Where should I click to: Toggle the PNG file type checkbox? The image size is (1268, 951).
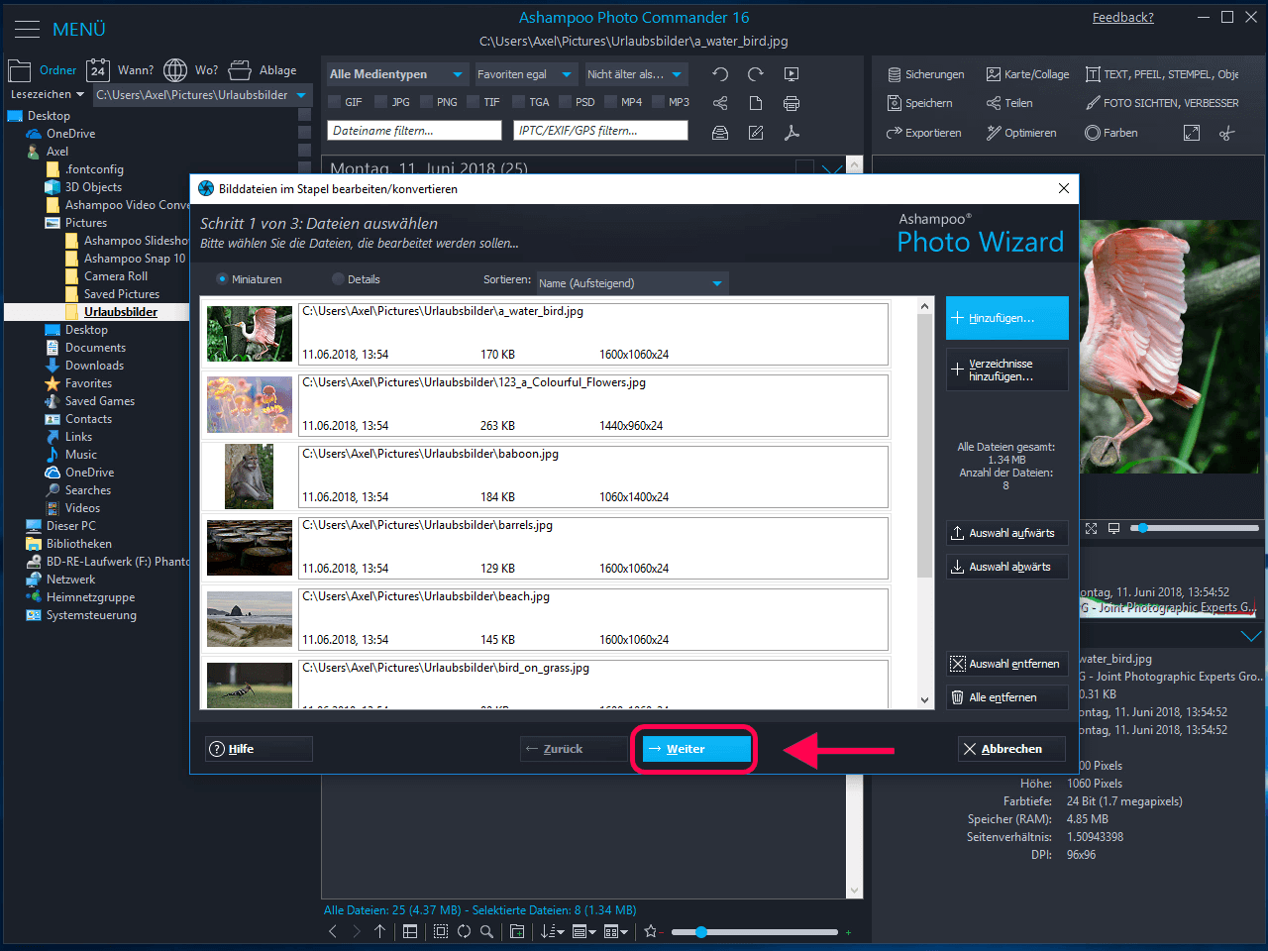point(427,102)
